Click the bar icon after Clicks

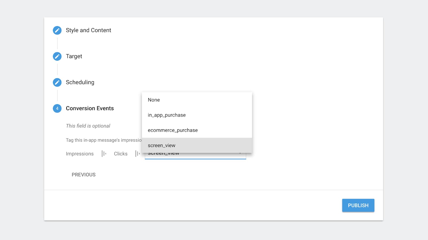coord(137,154)
